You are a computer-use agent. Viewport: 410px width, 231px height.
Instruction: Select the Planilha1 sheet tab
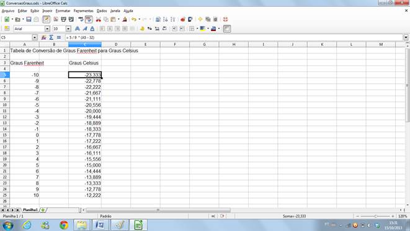[30, 210]
